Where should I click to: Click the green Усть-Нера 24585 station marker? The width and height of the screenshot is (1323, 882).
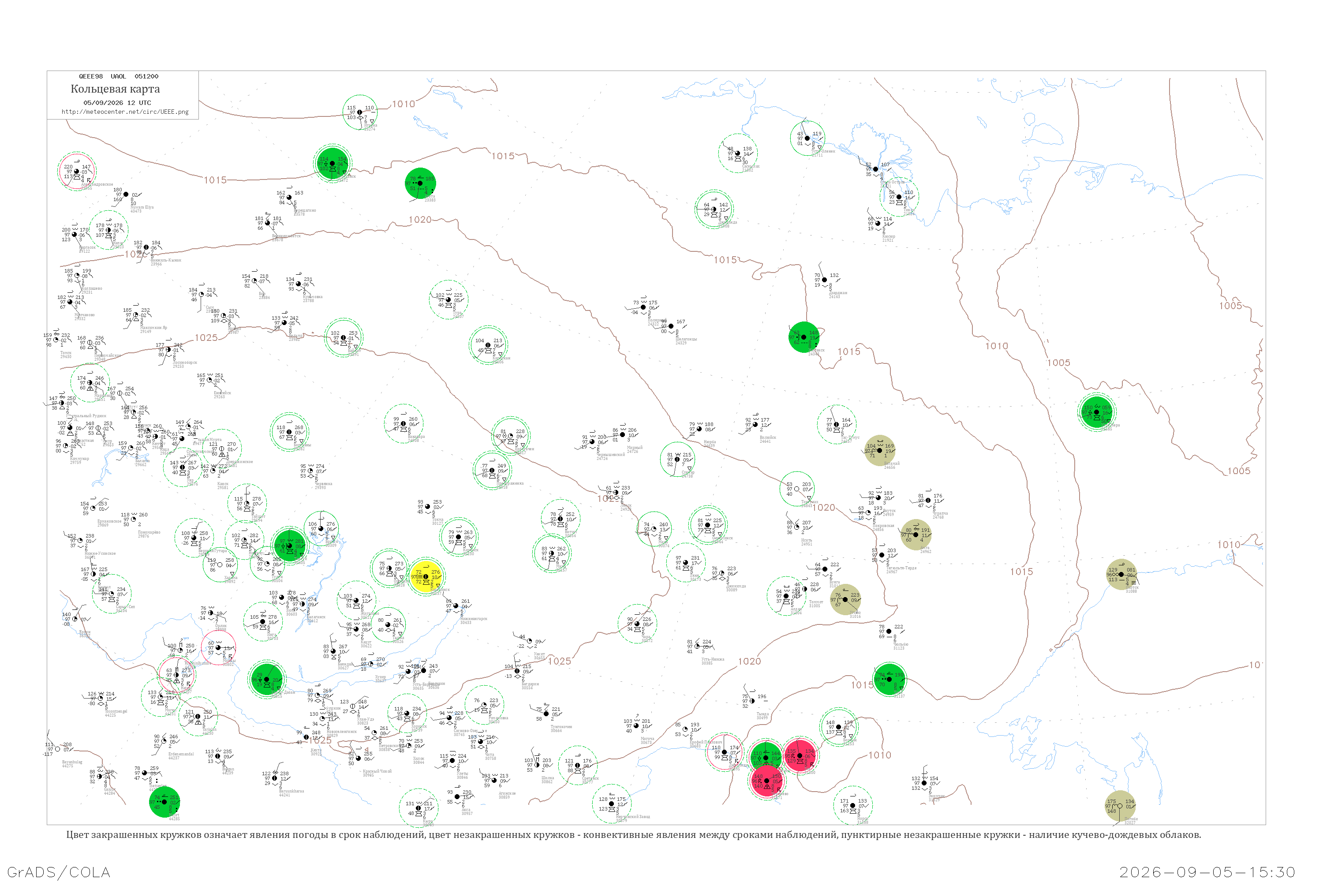point(1096,412)
